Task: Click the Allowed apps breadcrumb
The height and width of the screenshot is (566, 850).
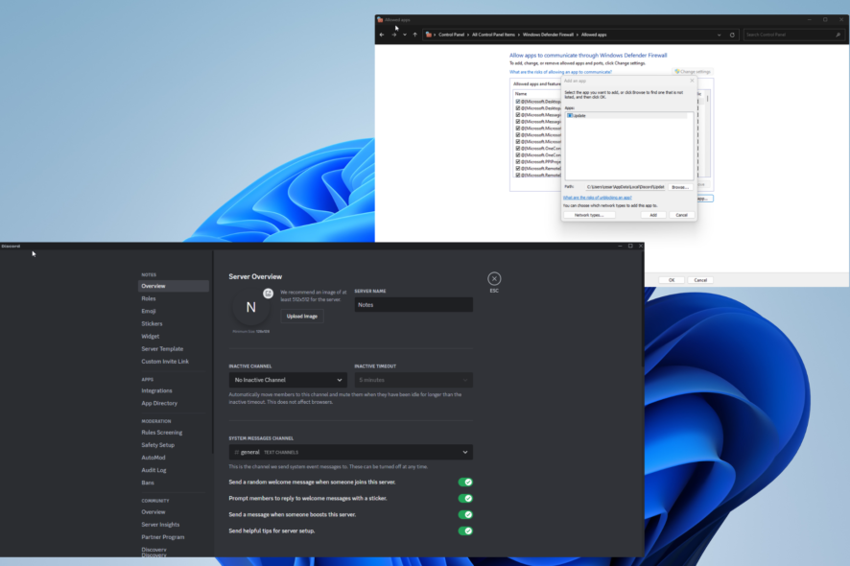Action: (594, 35)
